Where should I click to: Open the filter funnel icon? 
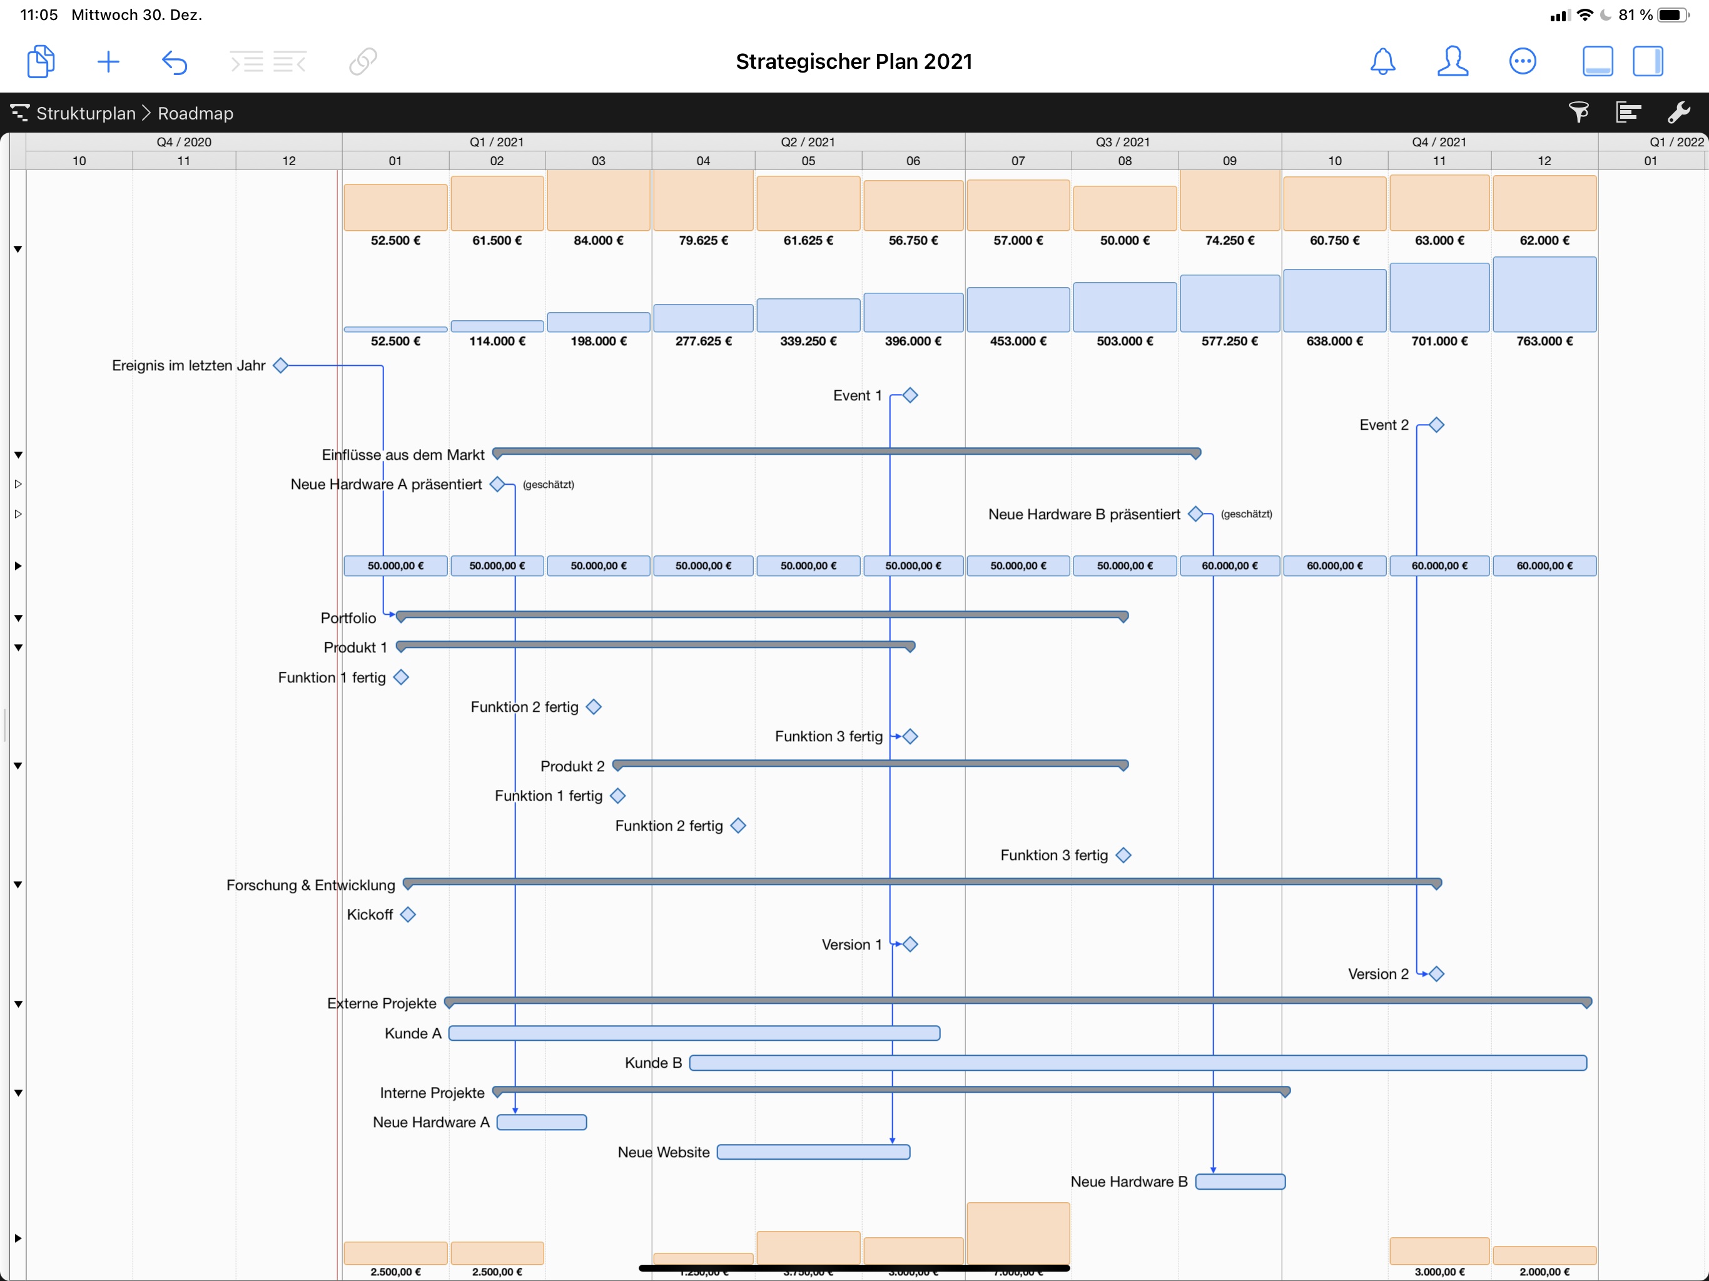pyautogui.click(x=1578, y=113)
